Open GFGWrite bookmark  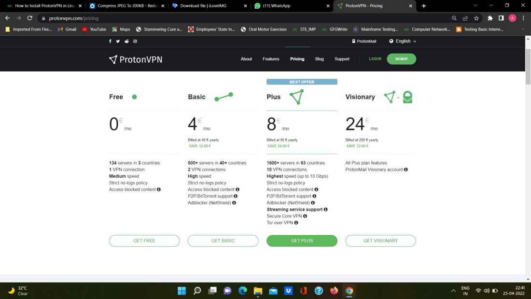tap(335, 29)
